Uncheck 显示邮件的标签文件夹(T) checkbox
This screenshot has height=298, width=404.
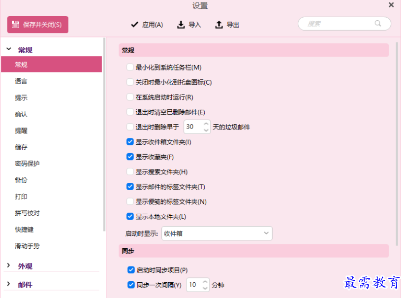pyautogui.click(x=130, y=187)
